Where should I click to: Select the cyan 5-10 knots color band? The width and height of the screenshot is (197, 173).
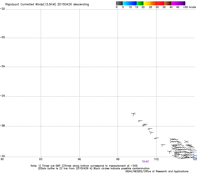click(x=126, y=3)
